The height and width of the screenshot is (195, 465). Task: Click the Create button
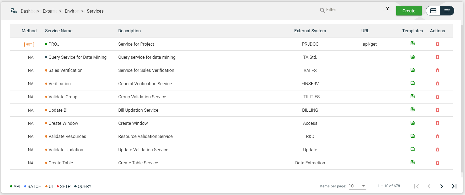[409, 11]
